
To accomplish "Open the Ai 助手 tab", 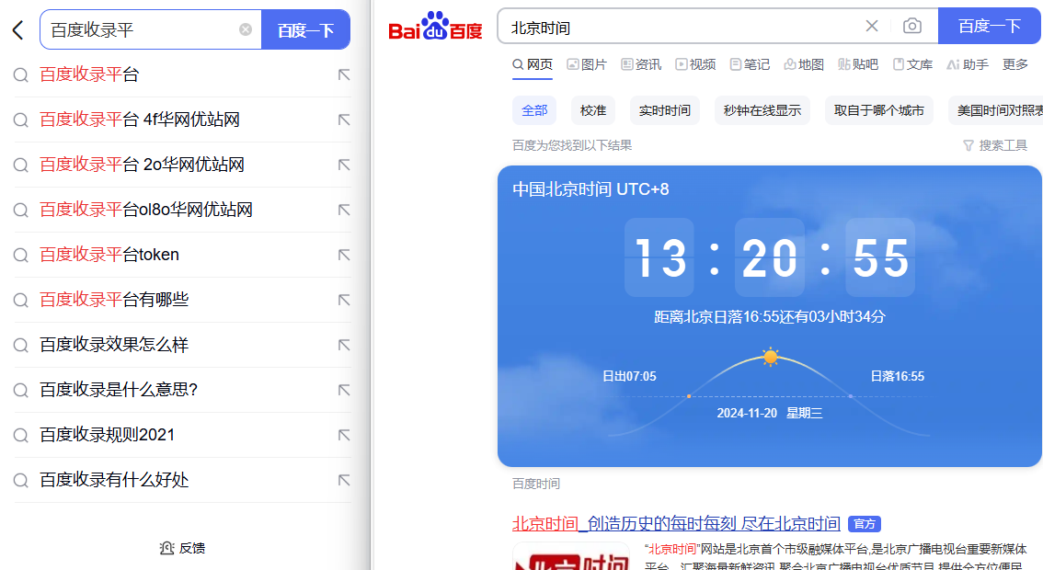I will pyautogui.click(x=968, y=64).
